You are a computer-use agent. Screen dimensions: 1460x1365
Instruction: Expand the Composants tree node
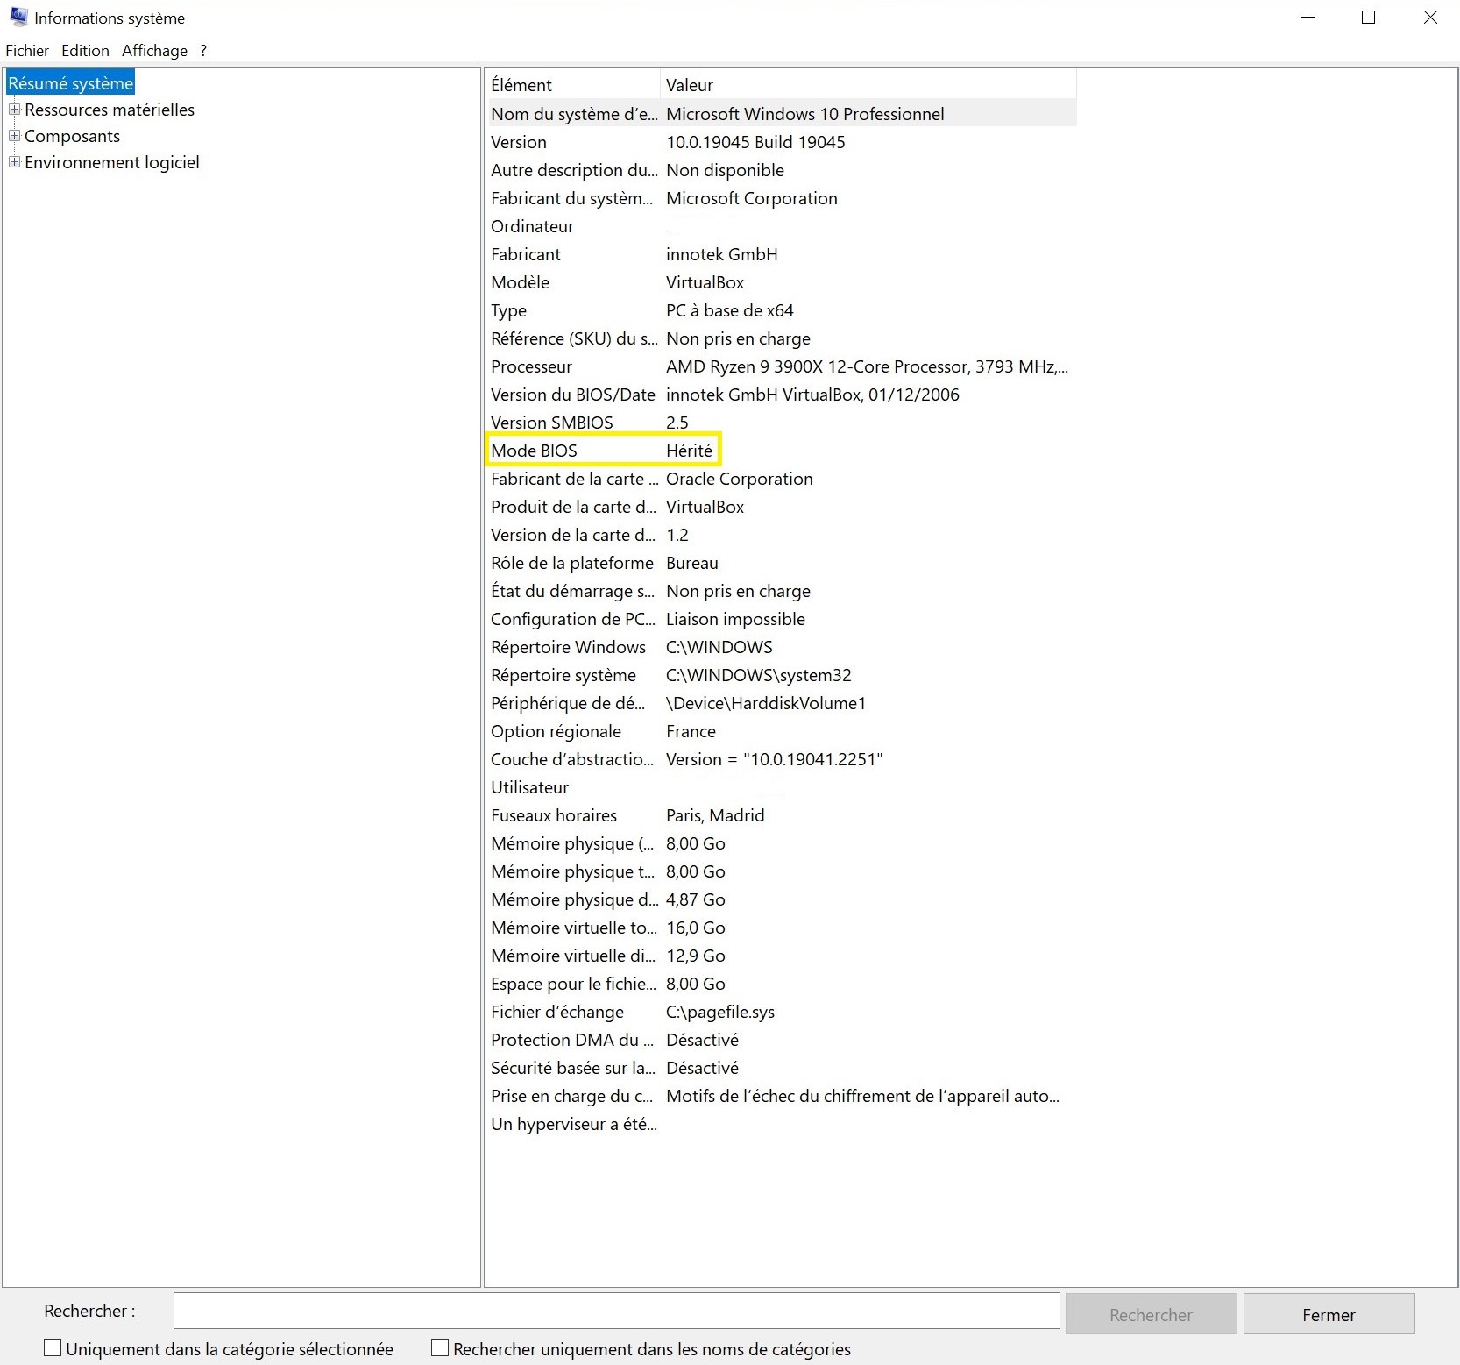click(x=14, y=136)
